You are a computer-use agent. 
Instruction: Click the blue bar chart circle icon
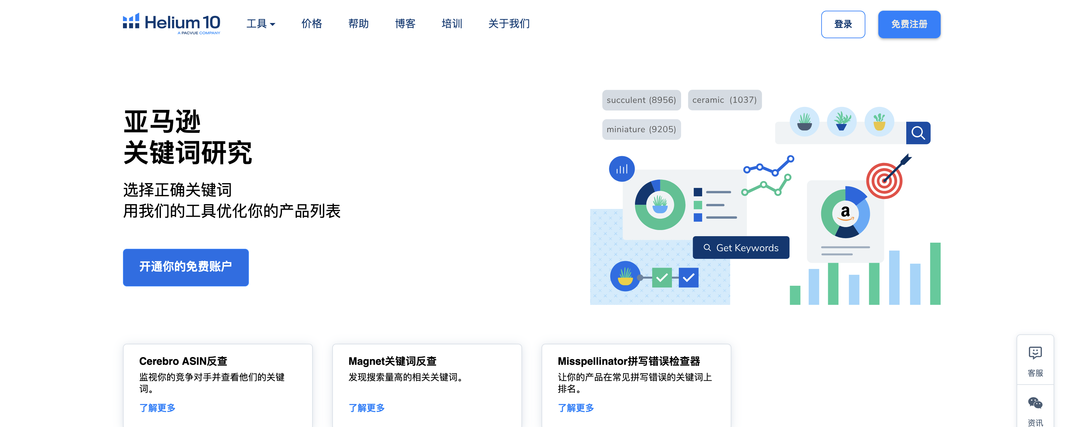[621, 169]
